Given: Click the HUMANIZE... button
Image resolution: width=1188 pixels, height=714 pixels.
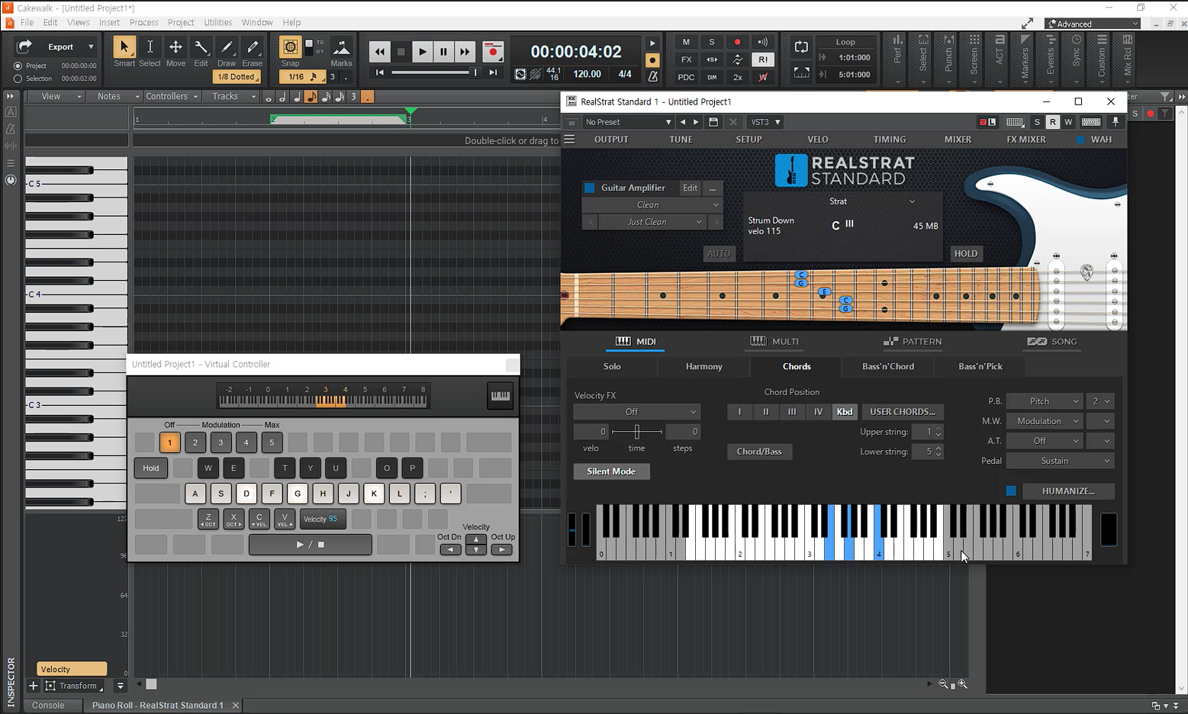Looking at the screenshot, I should tap(1068, 491).
